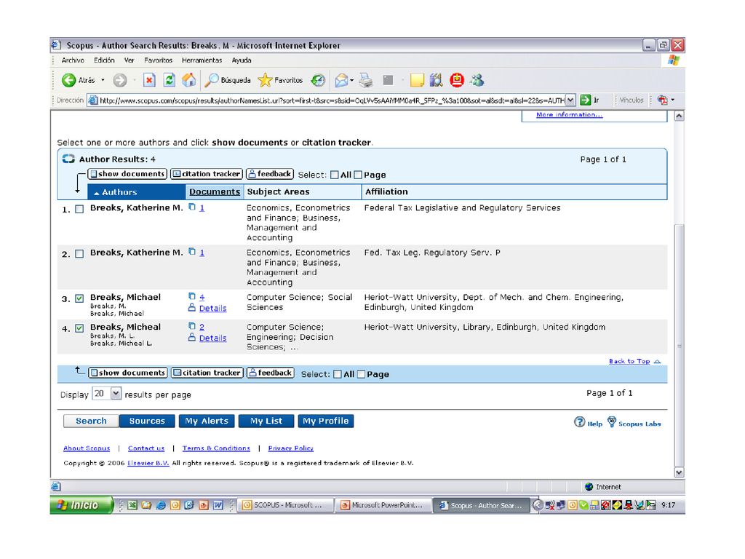Click the document icon in result row 2
The width and height of the screenshot is (745, 559).
pos(192,251)
